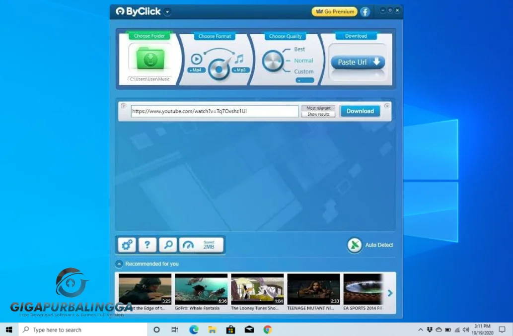The width and height of the screenshot is (513, 336).
Task: Choose Best quality option
Action: (299, 49)
